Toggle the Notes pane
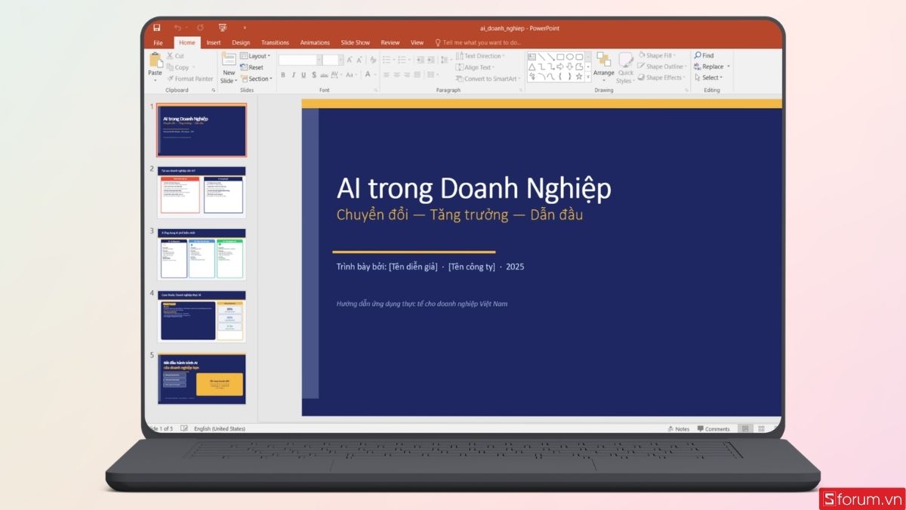Viewport: 906px width, 510px height. [679, 428]
